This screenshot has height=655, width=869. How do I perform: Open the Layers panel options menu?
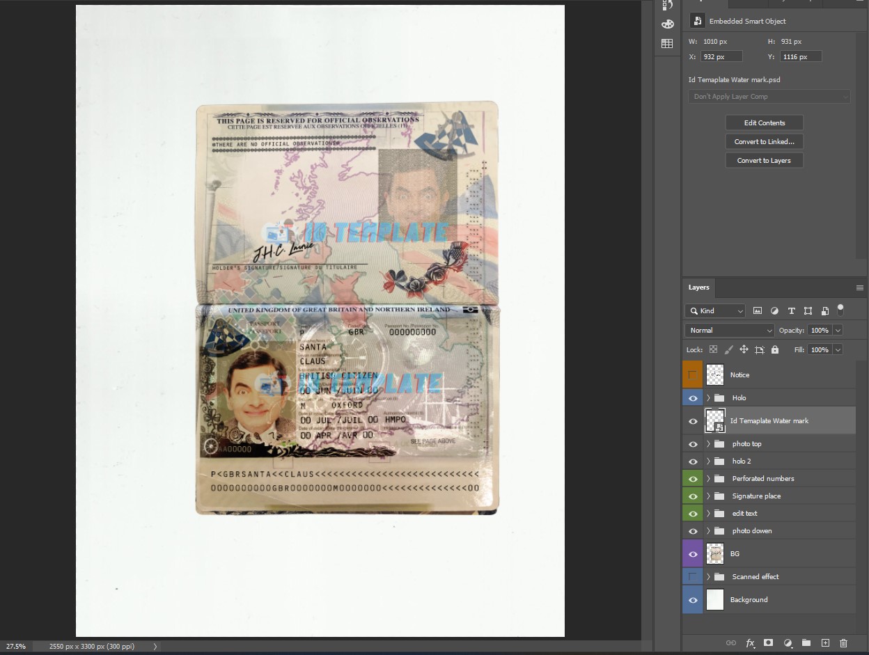(x=859, y=287)
